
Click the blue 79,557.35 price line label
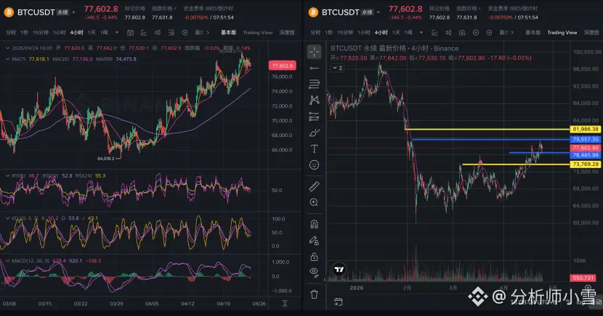click(x=586, y=139)
